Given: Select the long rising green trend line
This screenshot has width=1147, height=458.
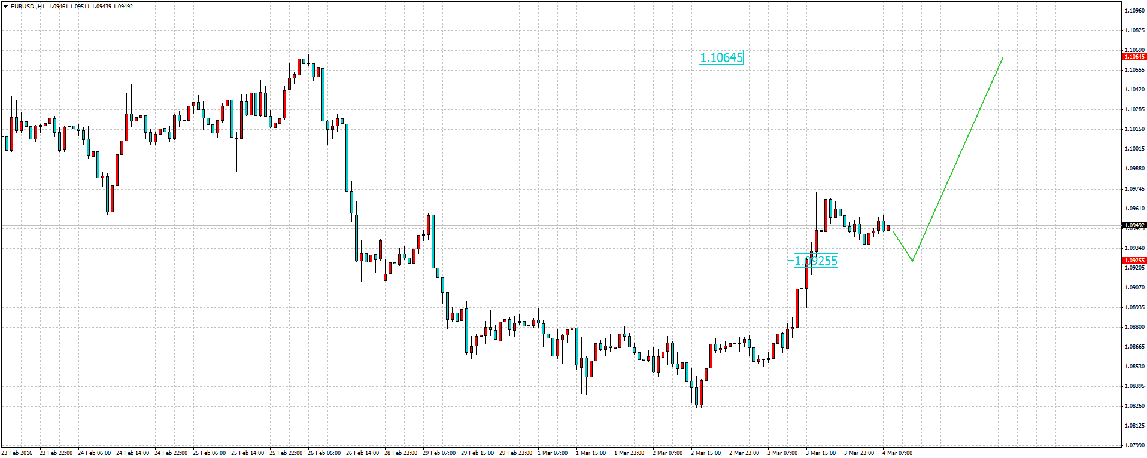Looking at the screenshot, I should [x=958, y=159].
